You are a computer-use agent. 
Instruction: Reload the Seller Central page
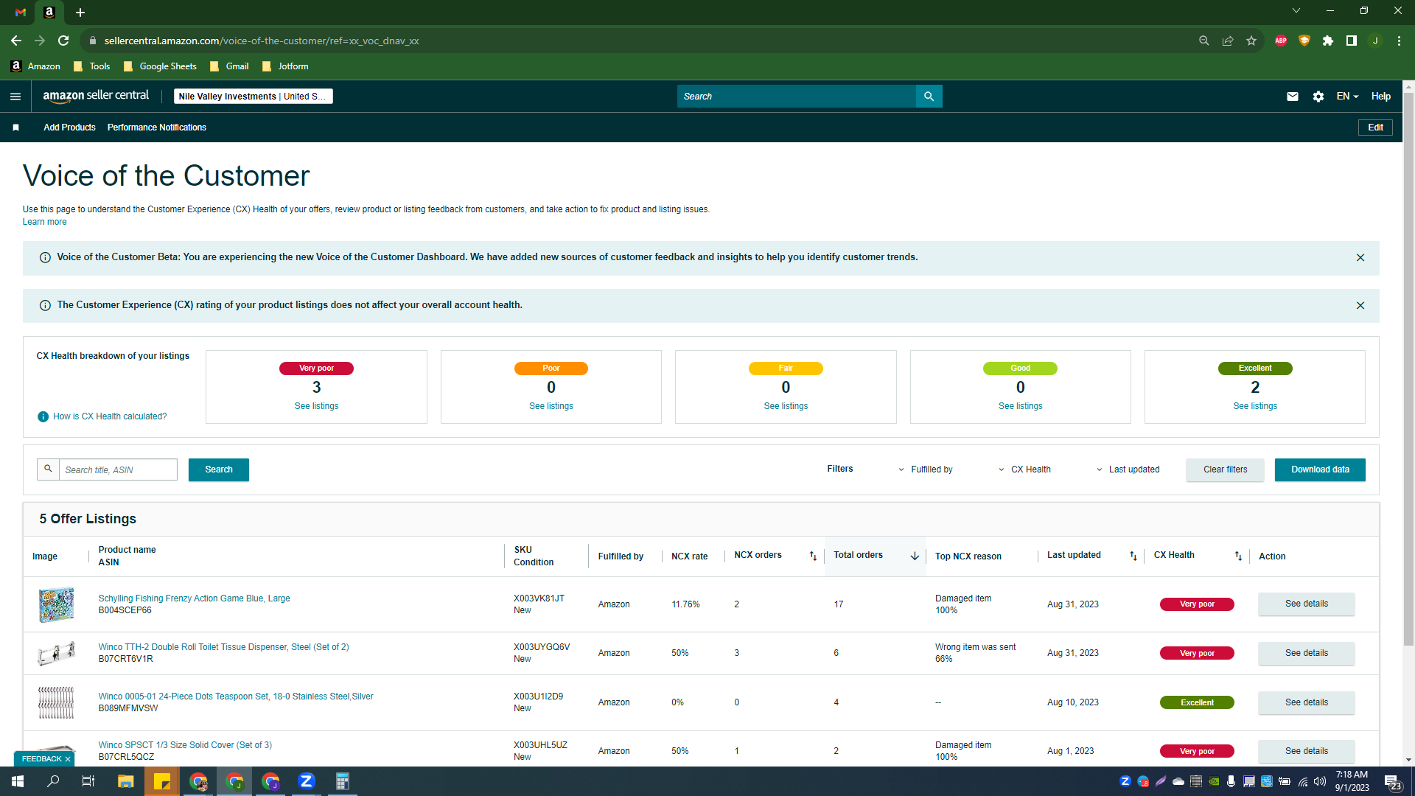63,41
